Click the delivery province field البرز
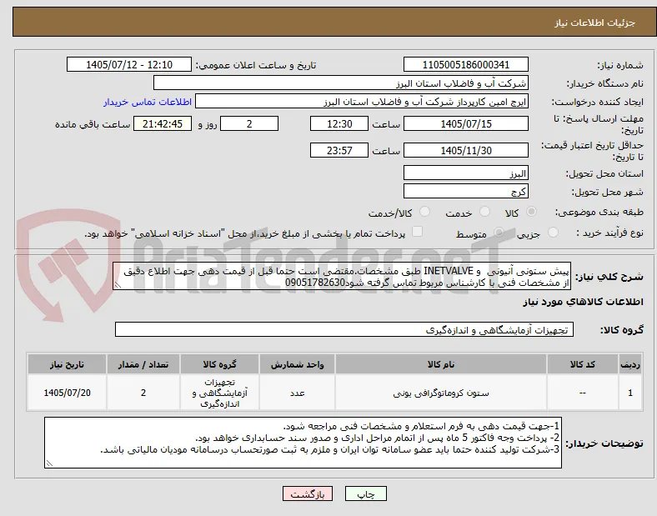This screenshot has height=516, width=657. coord(466,173)
